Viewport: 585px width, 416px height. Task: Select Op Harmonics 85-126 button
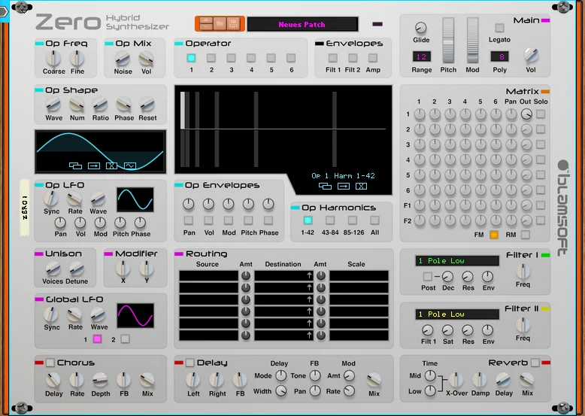click(353, 220)
